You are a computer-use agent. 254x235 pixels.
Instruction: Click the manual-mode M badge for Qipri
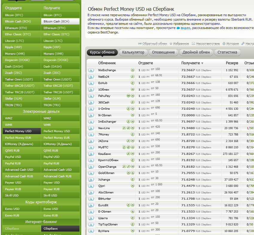click(133, 186)
